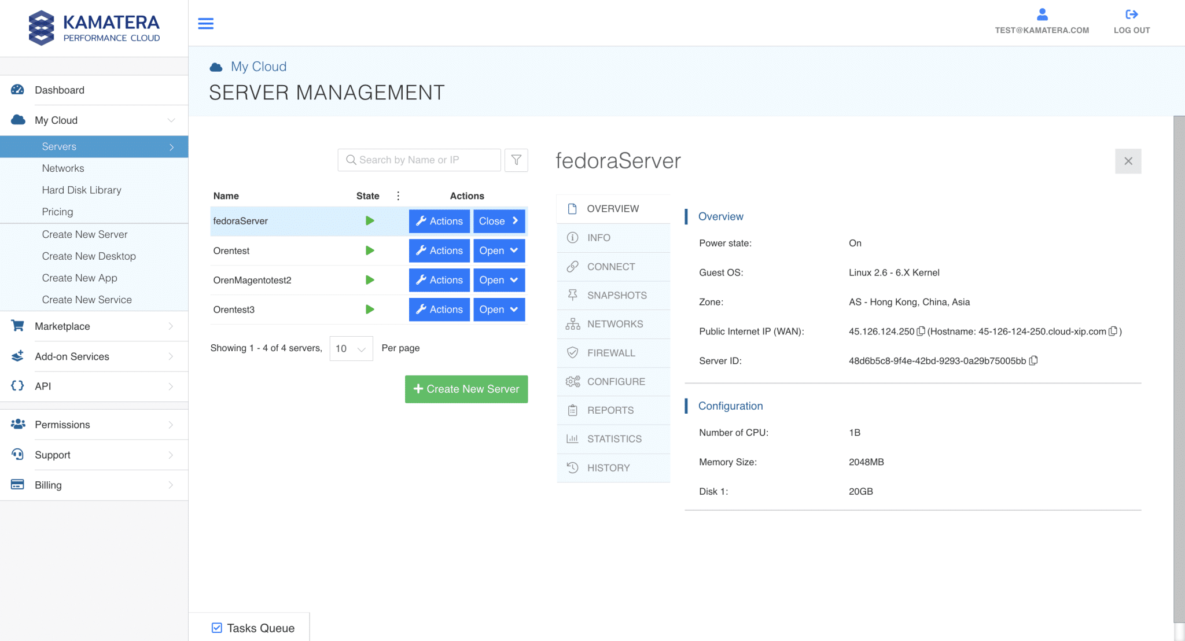
Task: Click the hamburger menu icon
Action: 205,24
